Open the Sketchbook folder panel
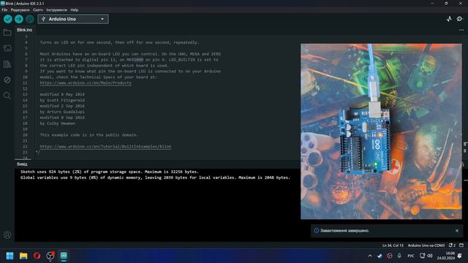The image size is (468, 263). coord(7,32)
